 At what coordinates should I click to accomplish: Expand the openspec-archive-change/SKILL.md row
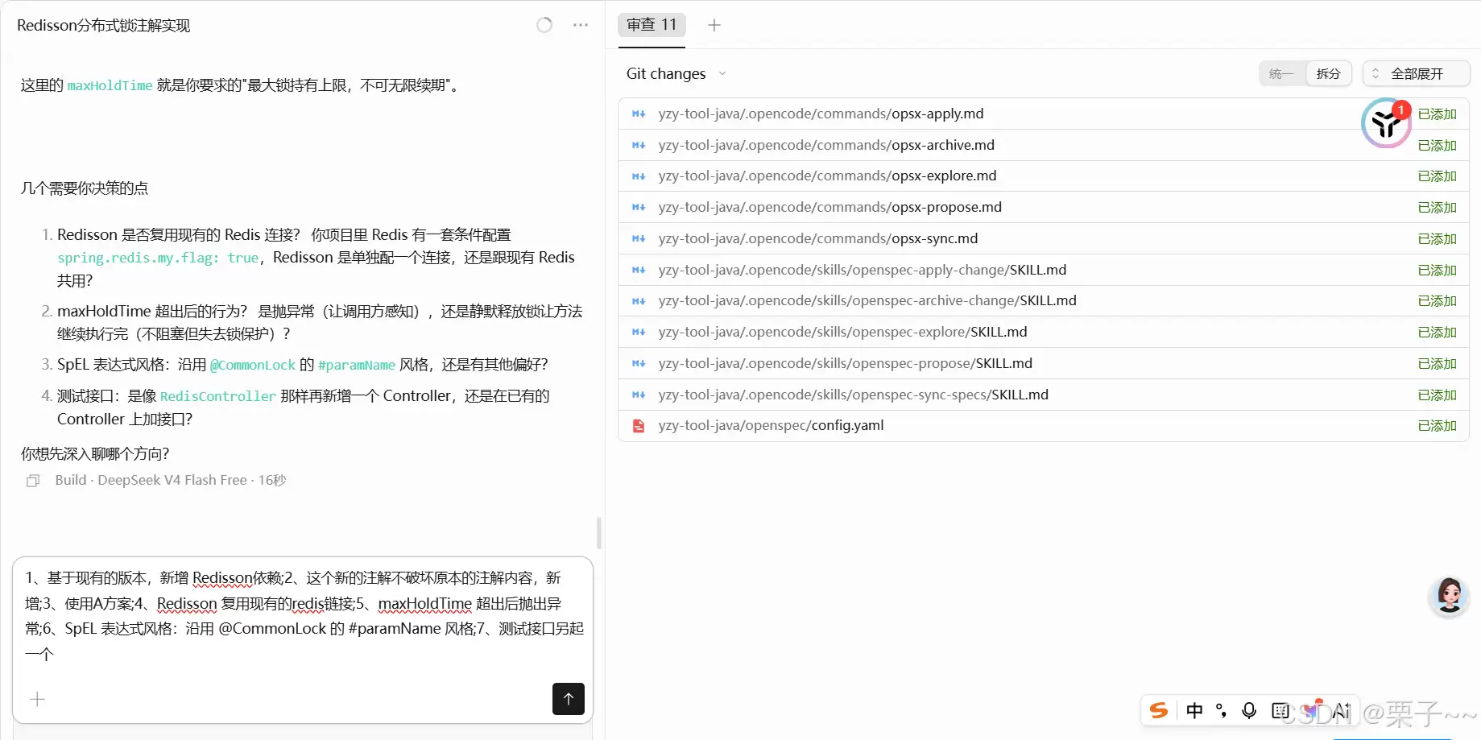1044,300
